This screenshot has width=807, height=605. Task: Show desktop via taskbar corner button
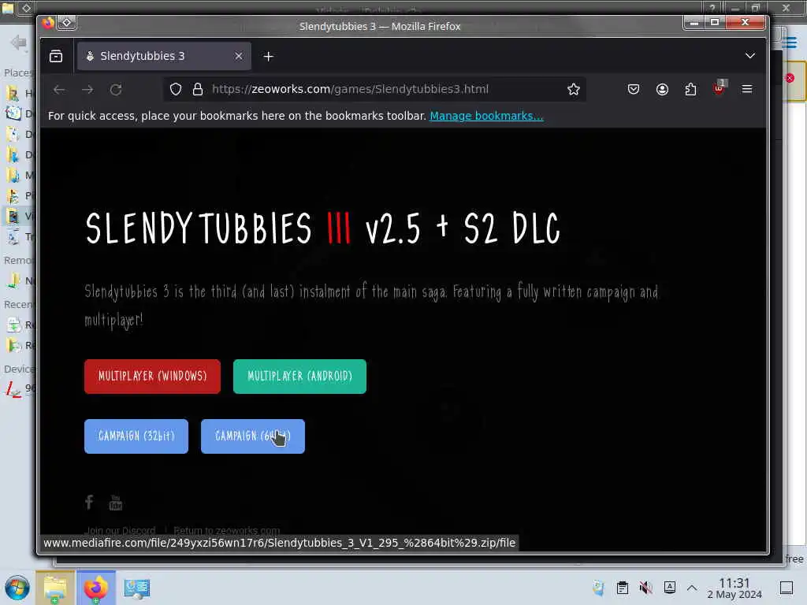(x=787, y=588)
